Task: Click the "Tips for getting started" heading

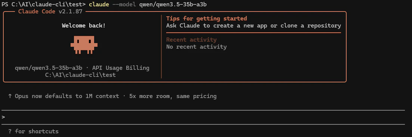Action: coord(207,19)
